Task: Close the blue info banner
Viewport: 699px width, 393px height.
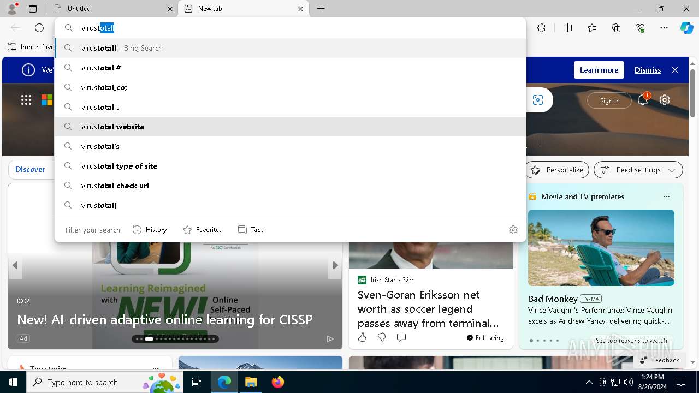Action: pos(675,70)
